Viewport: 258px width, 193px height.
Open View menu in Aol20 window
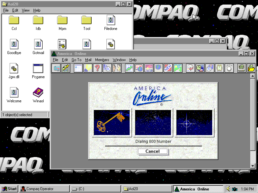click(25, 10)
